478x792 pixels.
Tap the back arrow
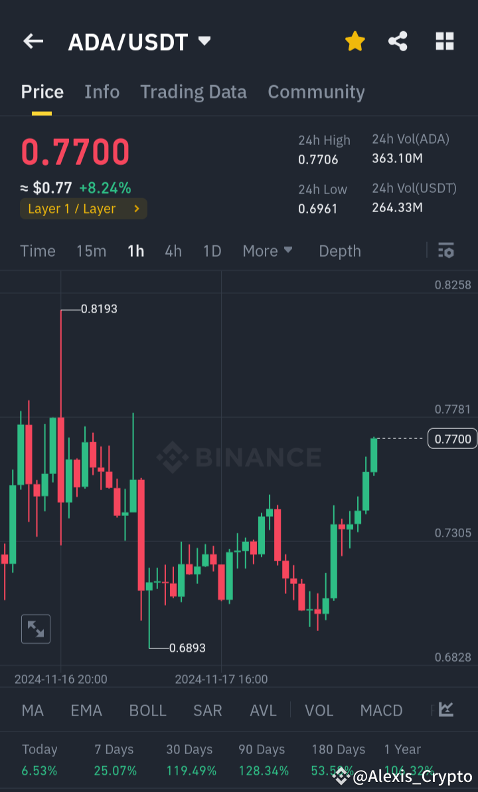[33, 41]
